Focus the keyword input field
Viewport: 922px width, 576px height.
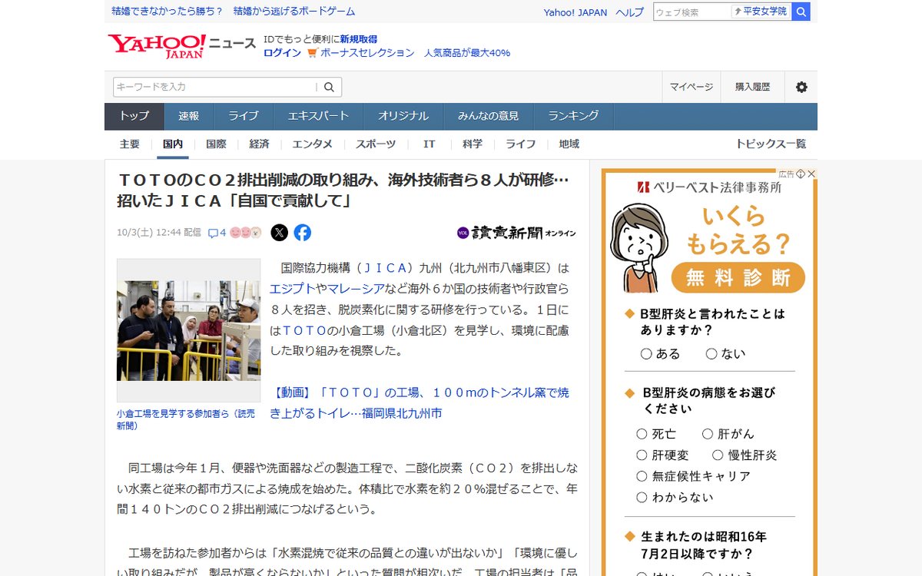pos(215,87)
